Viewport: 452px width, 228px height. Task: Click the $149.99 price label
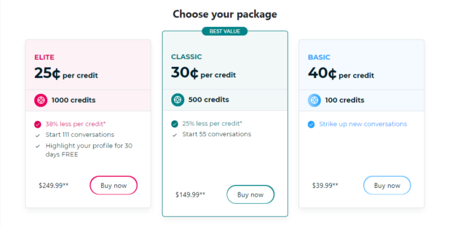point(190,195)
